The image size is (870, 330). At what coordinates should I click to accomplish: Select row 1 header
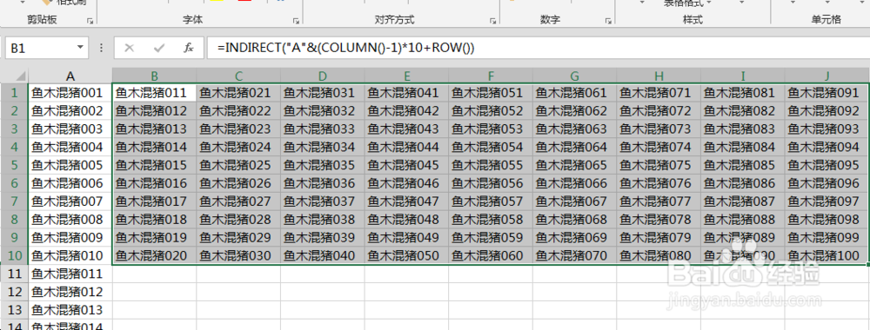[x=15, y=92]
